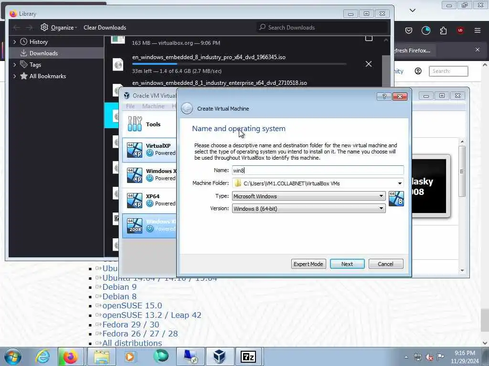Click the back arrow in Create Virtual Machine
The height and width of the screenshot is (366, 489).
coord(187,109)
